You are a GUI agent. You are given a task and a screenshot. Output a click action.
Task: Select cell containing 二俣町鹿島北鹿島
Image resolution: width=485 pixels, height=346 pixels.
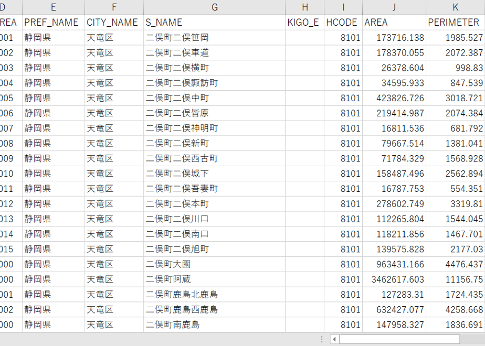[x=214, y=295]
